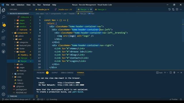Viewport: 184px width, 103px height.
Task: Open the Terminal menu
Action: [46, 5]
